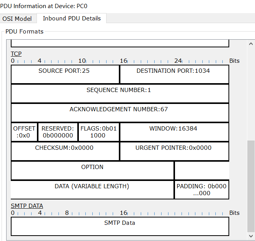Click the PDU Formats group label
Screen dimensions: 255x241
[x=24, y=32]
